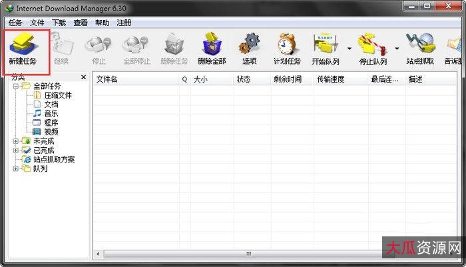Click the green arrow folder icon of 未完成

(26, 141)
